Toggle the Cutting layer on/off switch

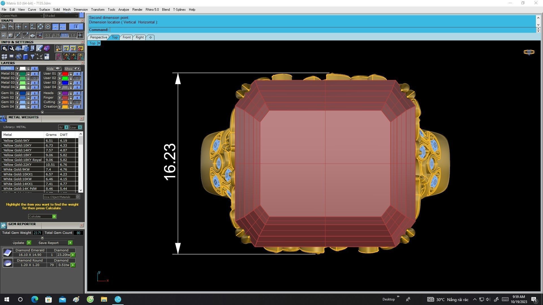pos(77,102)
